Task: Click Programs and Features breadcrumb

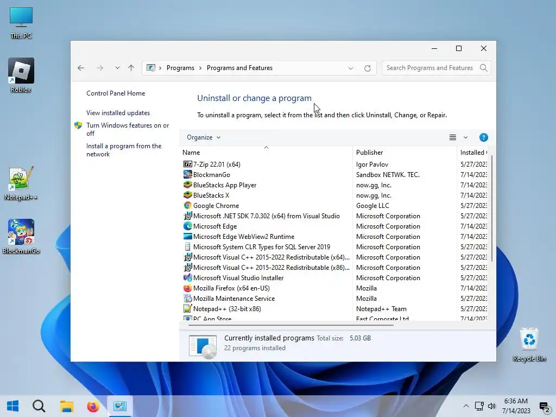Action: [x=239, y=68]
